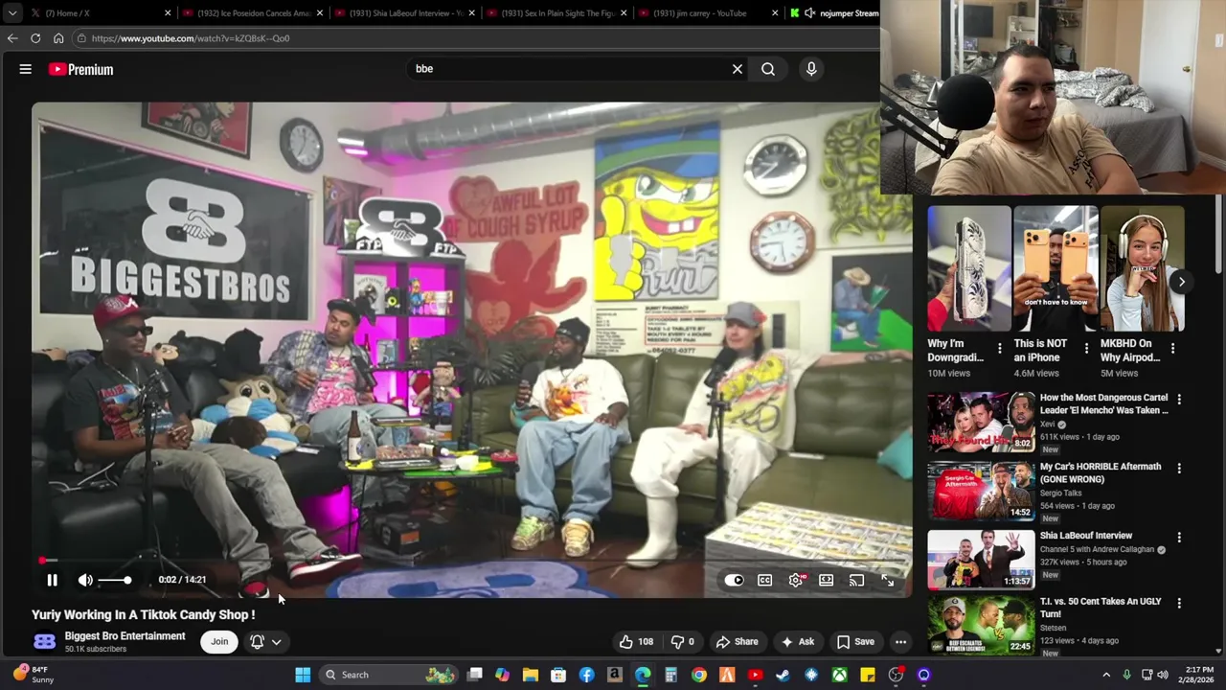Toggle closed captions CC button
The height and width of the screenshot is (690, 1226).
pyautogui.click(x=764, y=580)
